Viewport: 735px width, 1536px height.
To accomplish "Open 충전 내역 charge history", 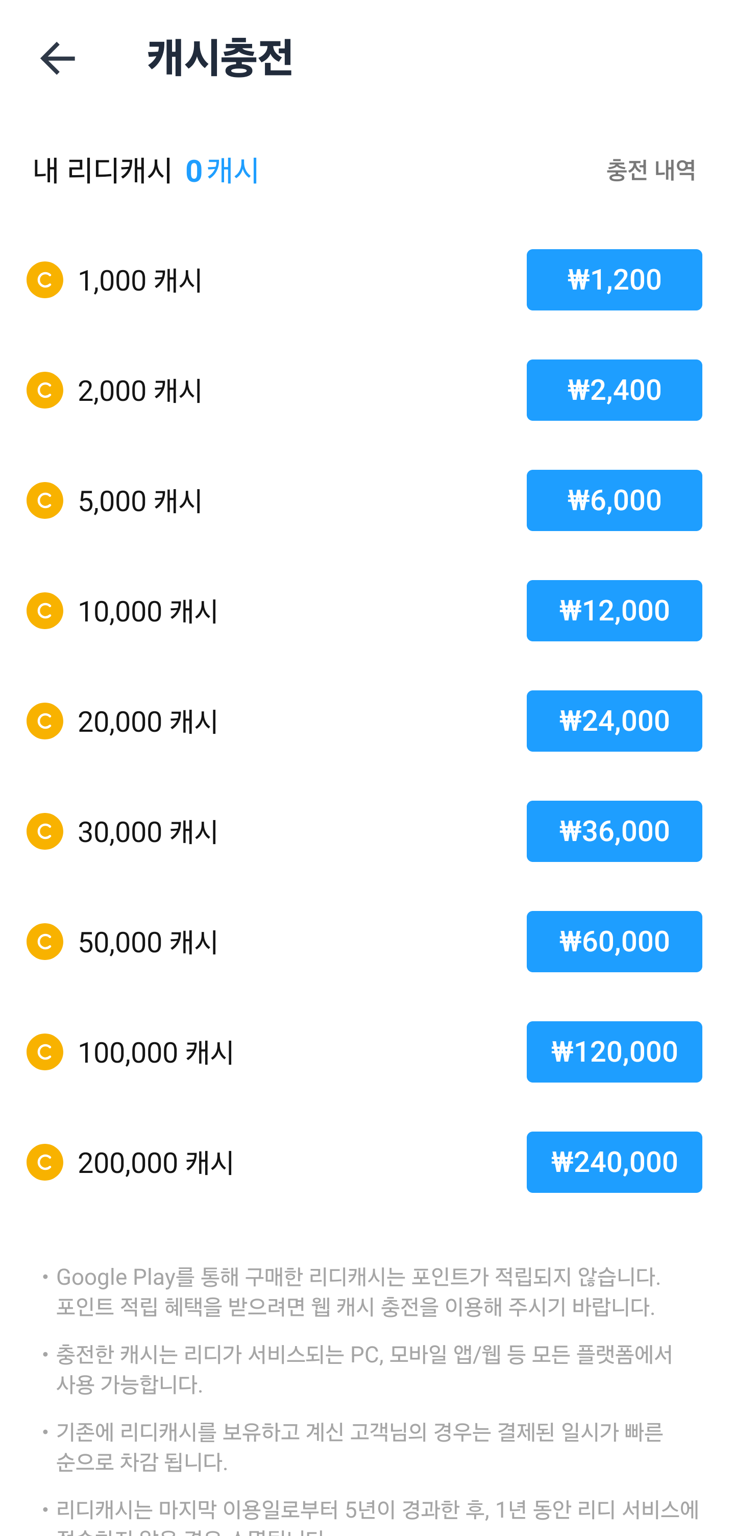I will 650,171.
